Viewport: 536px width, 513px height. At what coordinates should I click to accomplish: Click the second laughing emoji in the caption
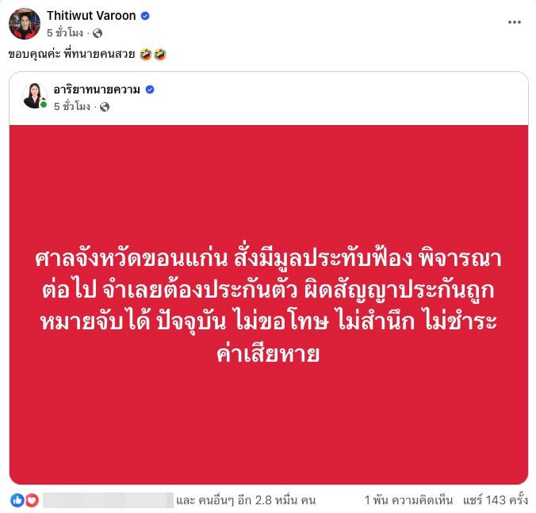click(x=160, y=55)
